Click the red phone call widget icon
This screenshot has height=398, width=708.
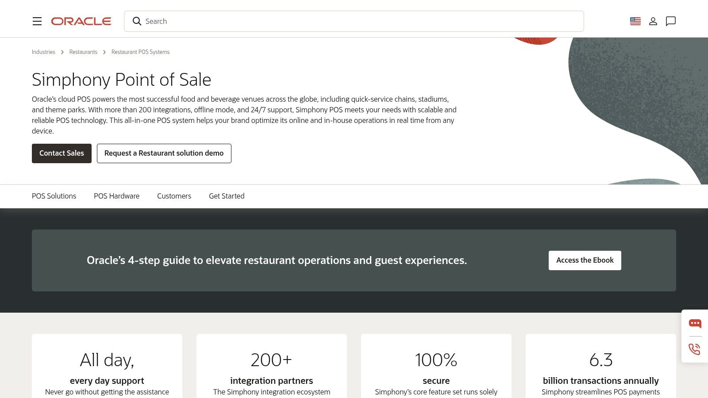695,349
